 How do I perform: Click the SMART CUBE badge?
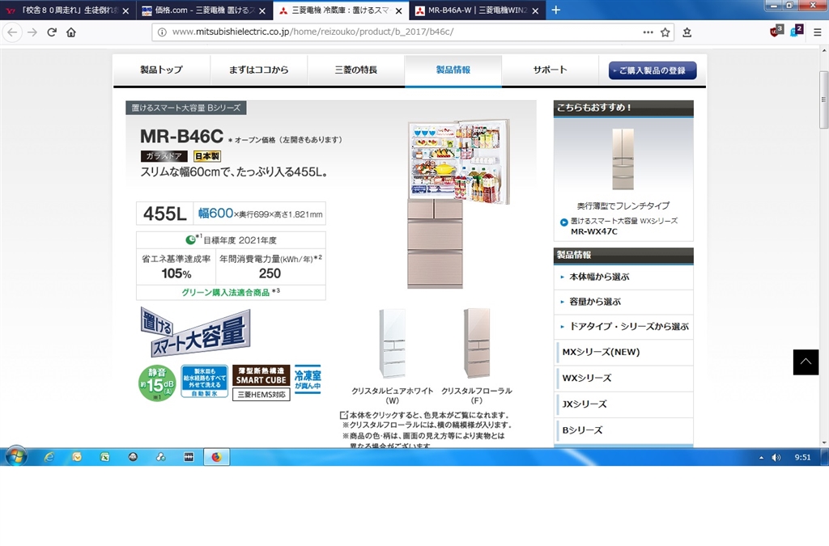(x=261, y=375)
